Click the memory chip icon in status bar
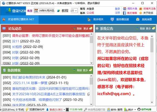Image resolution: width=157 pixels, height=112 pixels. click(x=67, y=109)
